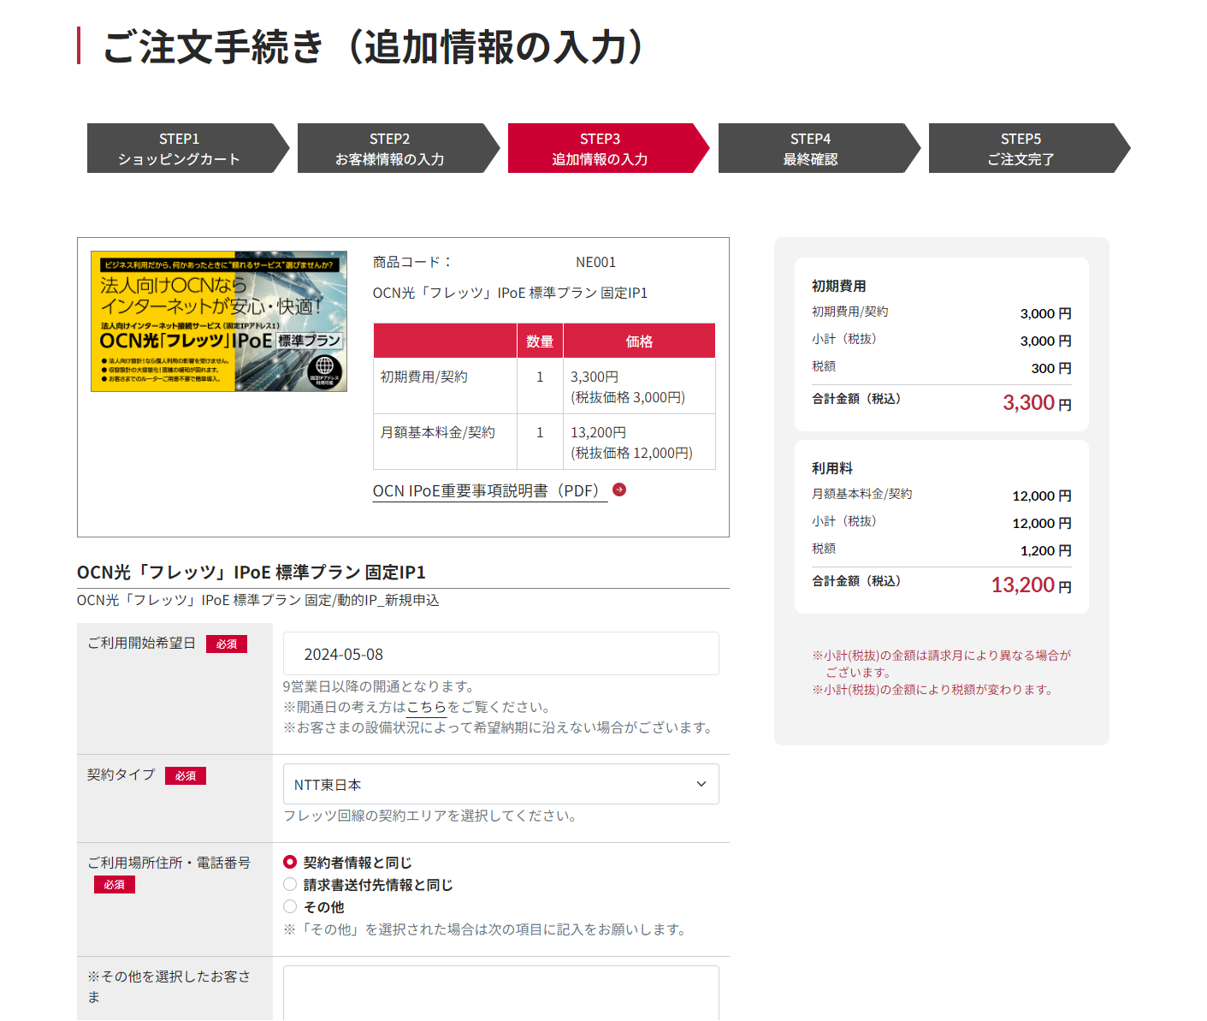
Task: Click 数量 column header
Action: pyautogui.click(x=540, y=341)
